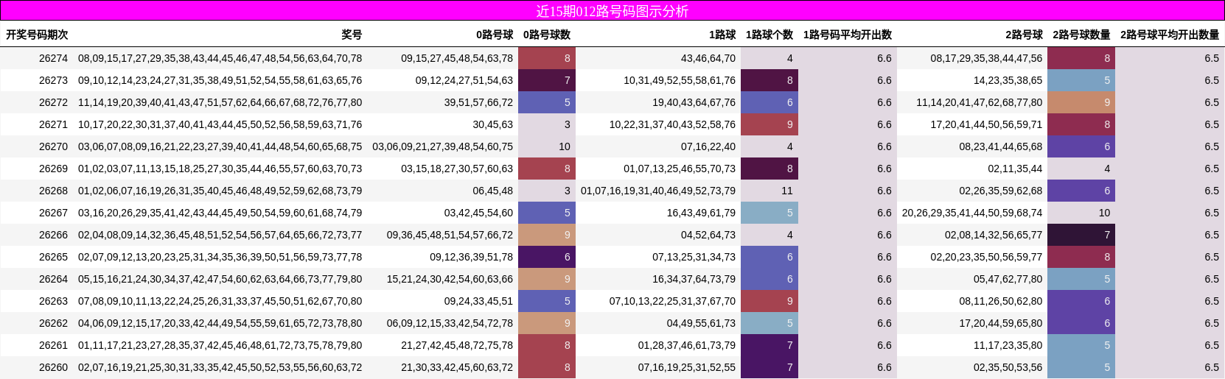Select the 奖号 column header
Image resolution: width=1225 pixels, height=379 pixels.
pyautogui.click(x=352, y=35)
